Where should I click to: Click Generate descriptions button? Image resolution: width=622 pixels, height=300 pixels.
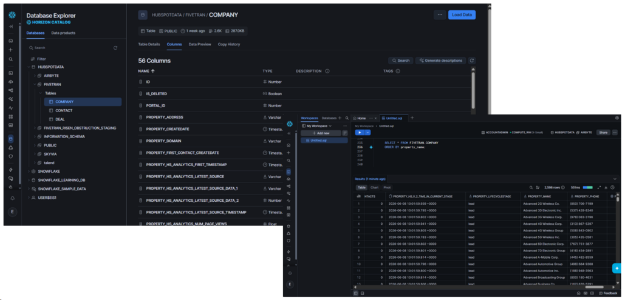440,61
